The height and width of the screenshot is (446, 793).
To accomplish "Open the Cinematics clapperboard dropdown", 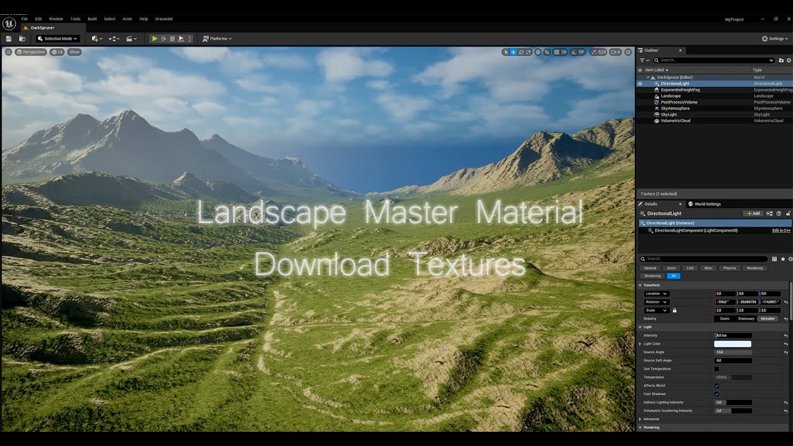I will pos(131,38).
